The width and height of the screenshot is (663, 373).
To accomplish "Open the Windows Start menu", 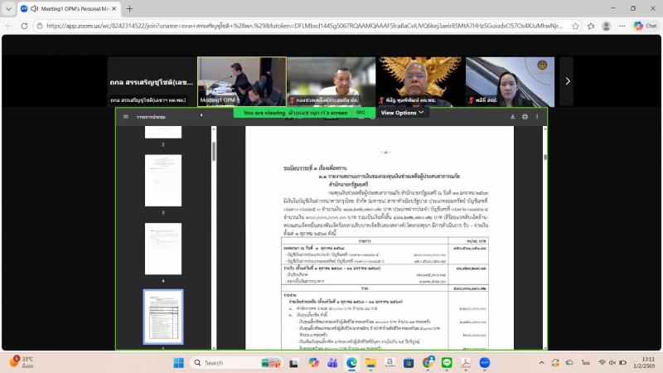I will point(179,363).
